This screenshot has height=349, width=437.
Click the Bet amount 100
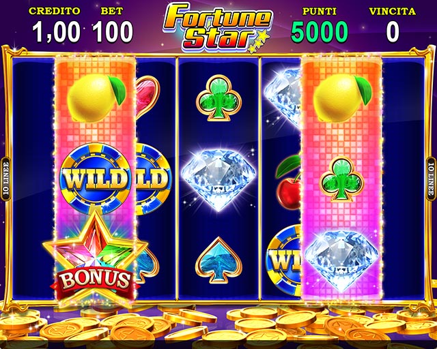(x=112, y=32)
